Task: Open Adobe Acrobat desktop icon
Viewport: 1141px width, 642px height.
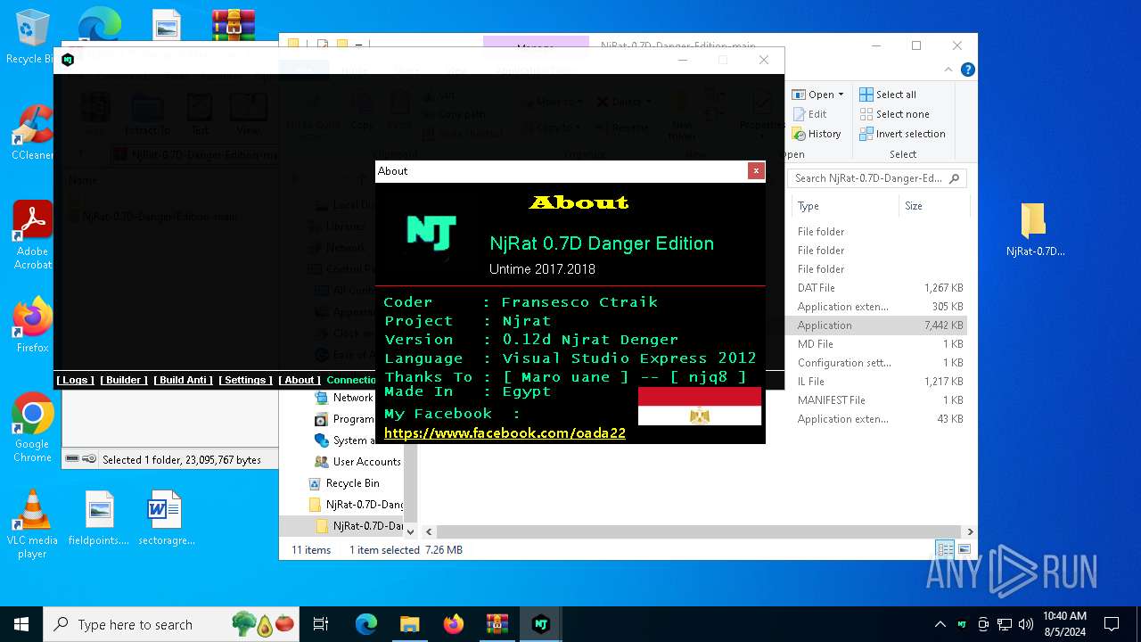Action: click(x=32, y=235)
